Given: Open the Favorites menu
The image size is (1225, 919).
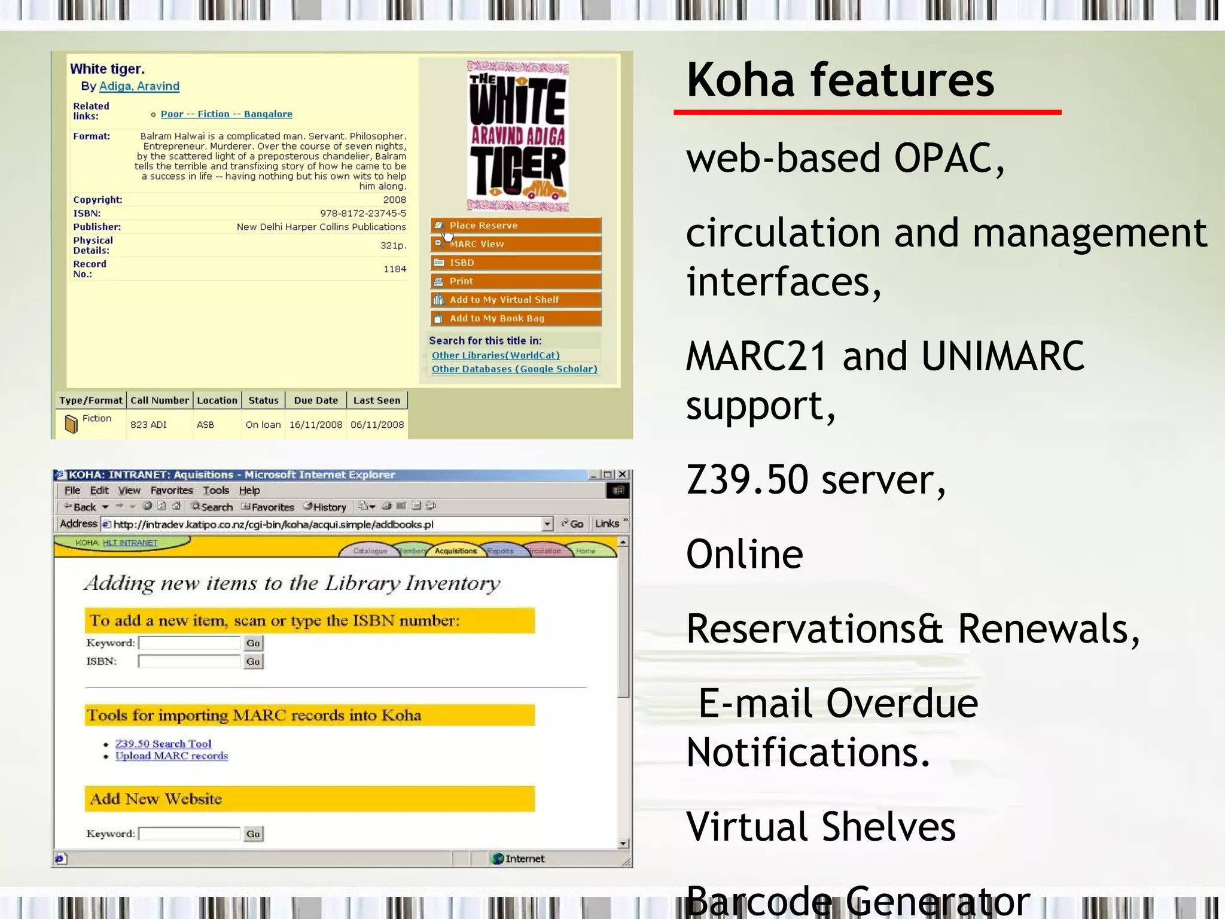Looking at the screenshot, I should pos(172,491).
